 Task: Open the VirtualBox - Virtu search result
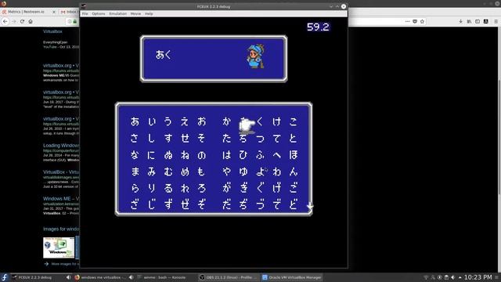click(x=61, y=172)
